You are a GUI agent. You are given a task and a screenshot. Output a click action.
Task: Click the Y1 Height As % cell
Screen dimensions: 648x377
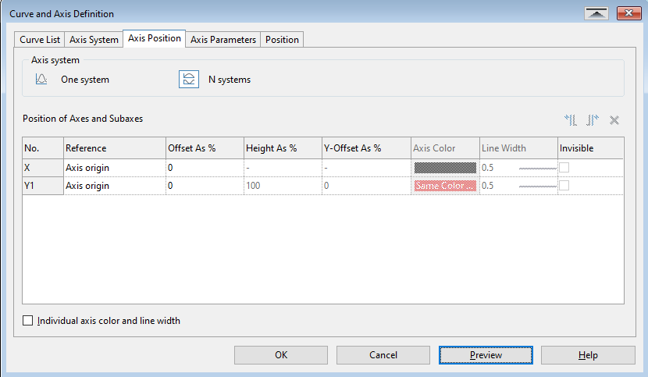pyautogui.click(x=282, y=186)
